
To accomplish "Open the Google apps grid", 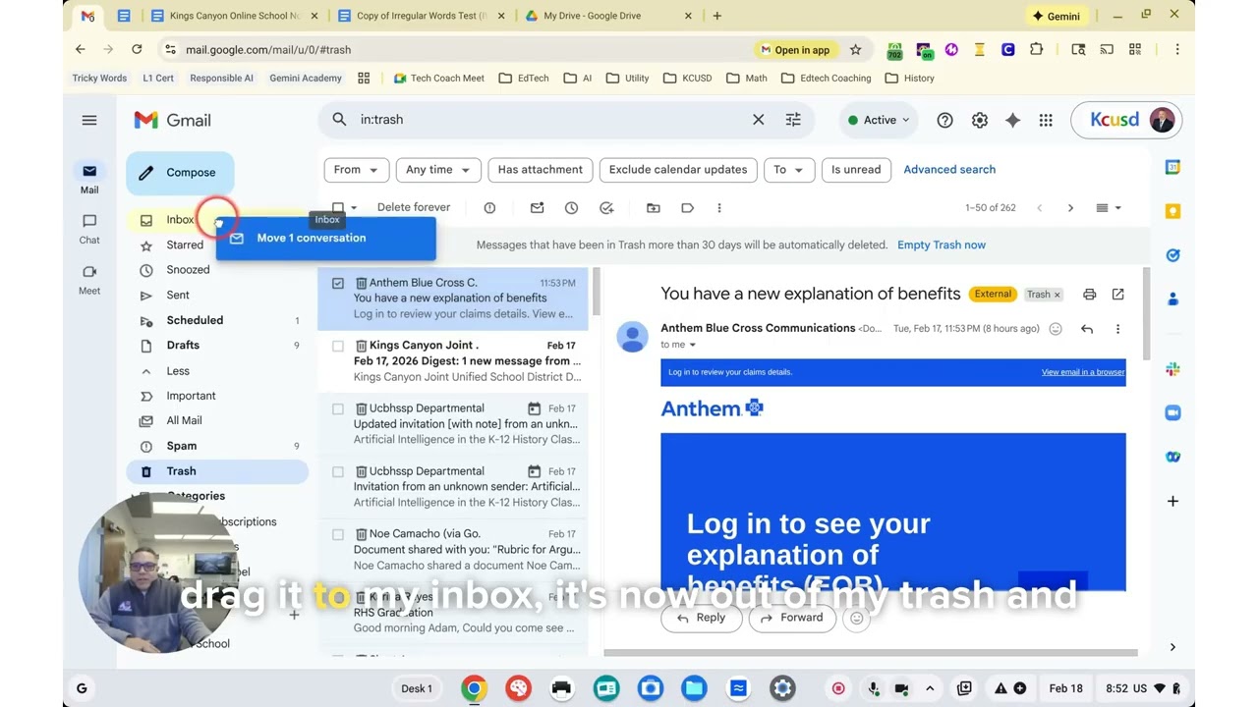I will [1046, 120].
